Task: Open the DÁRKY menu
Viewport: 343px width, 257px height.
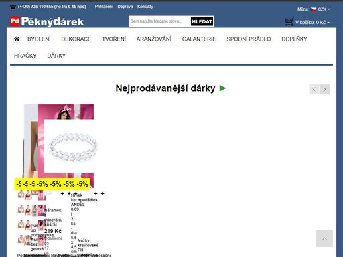Action: (56, 56)
